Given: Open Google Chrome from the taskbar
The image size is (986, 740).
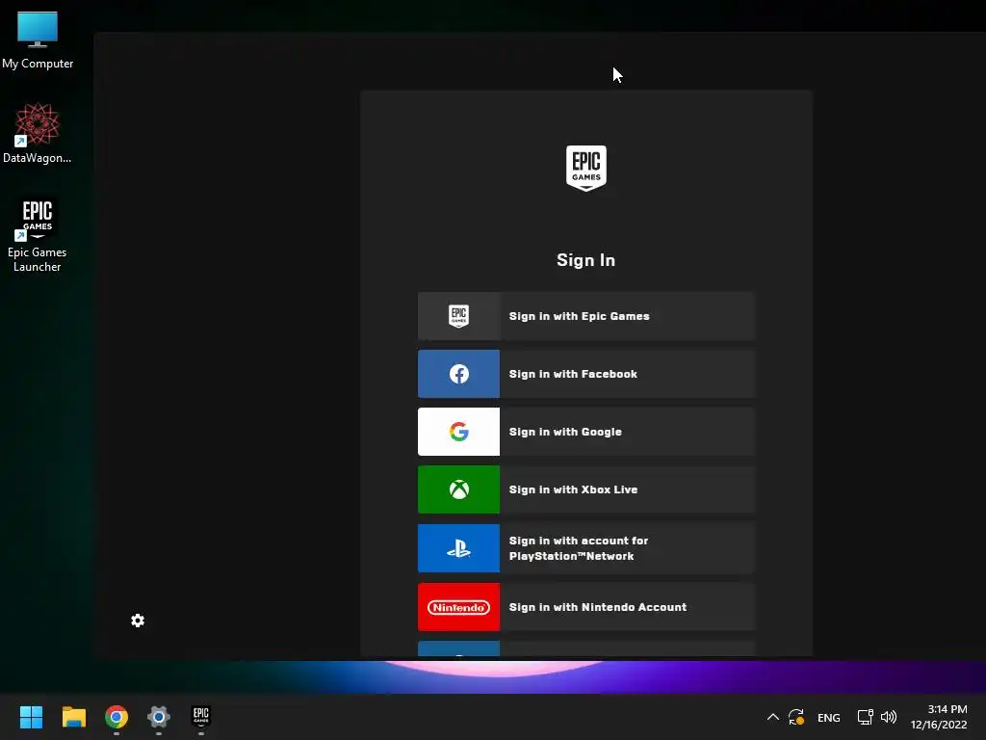Looking at the screenshot, I should 117,717.
